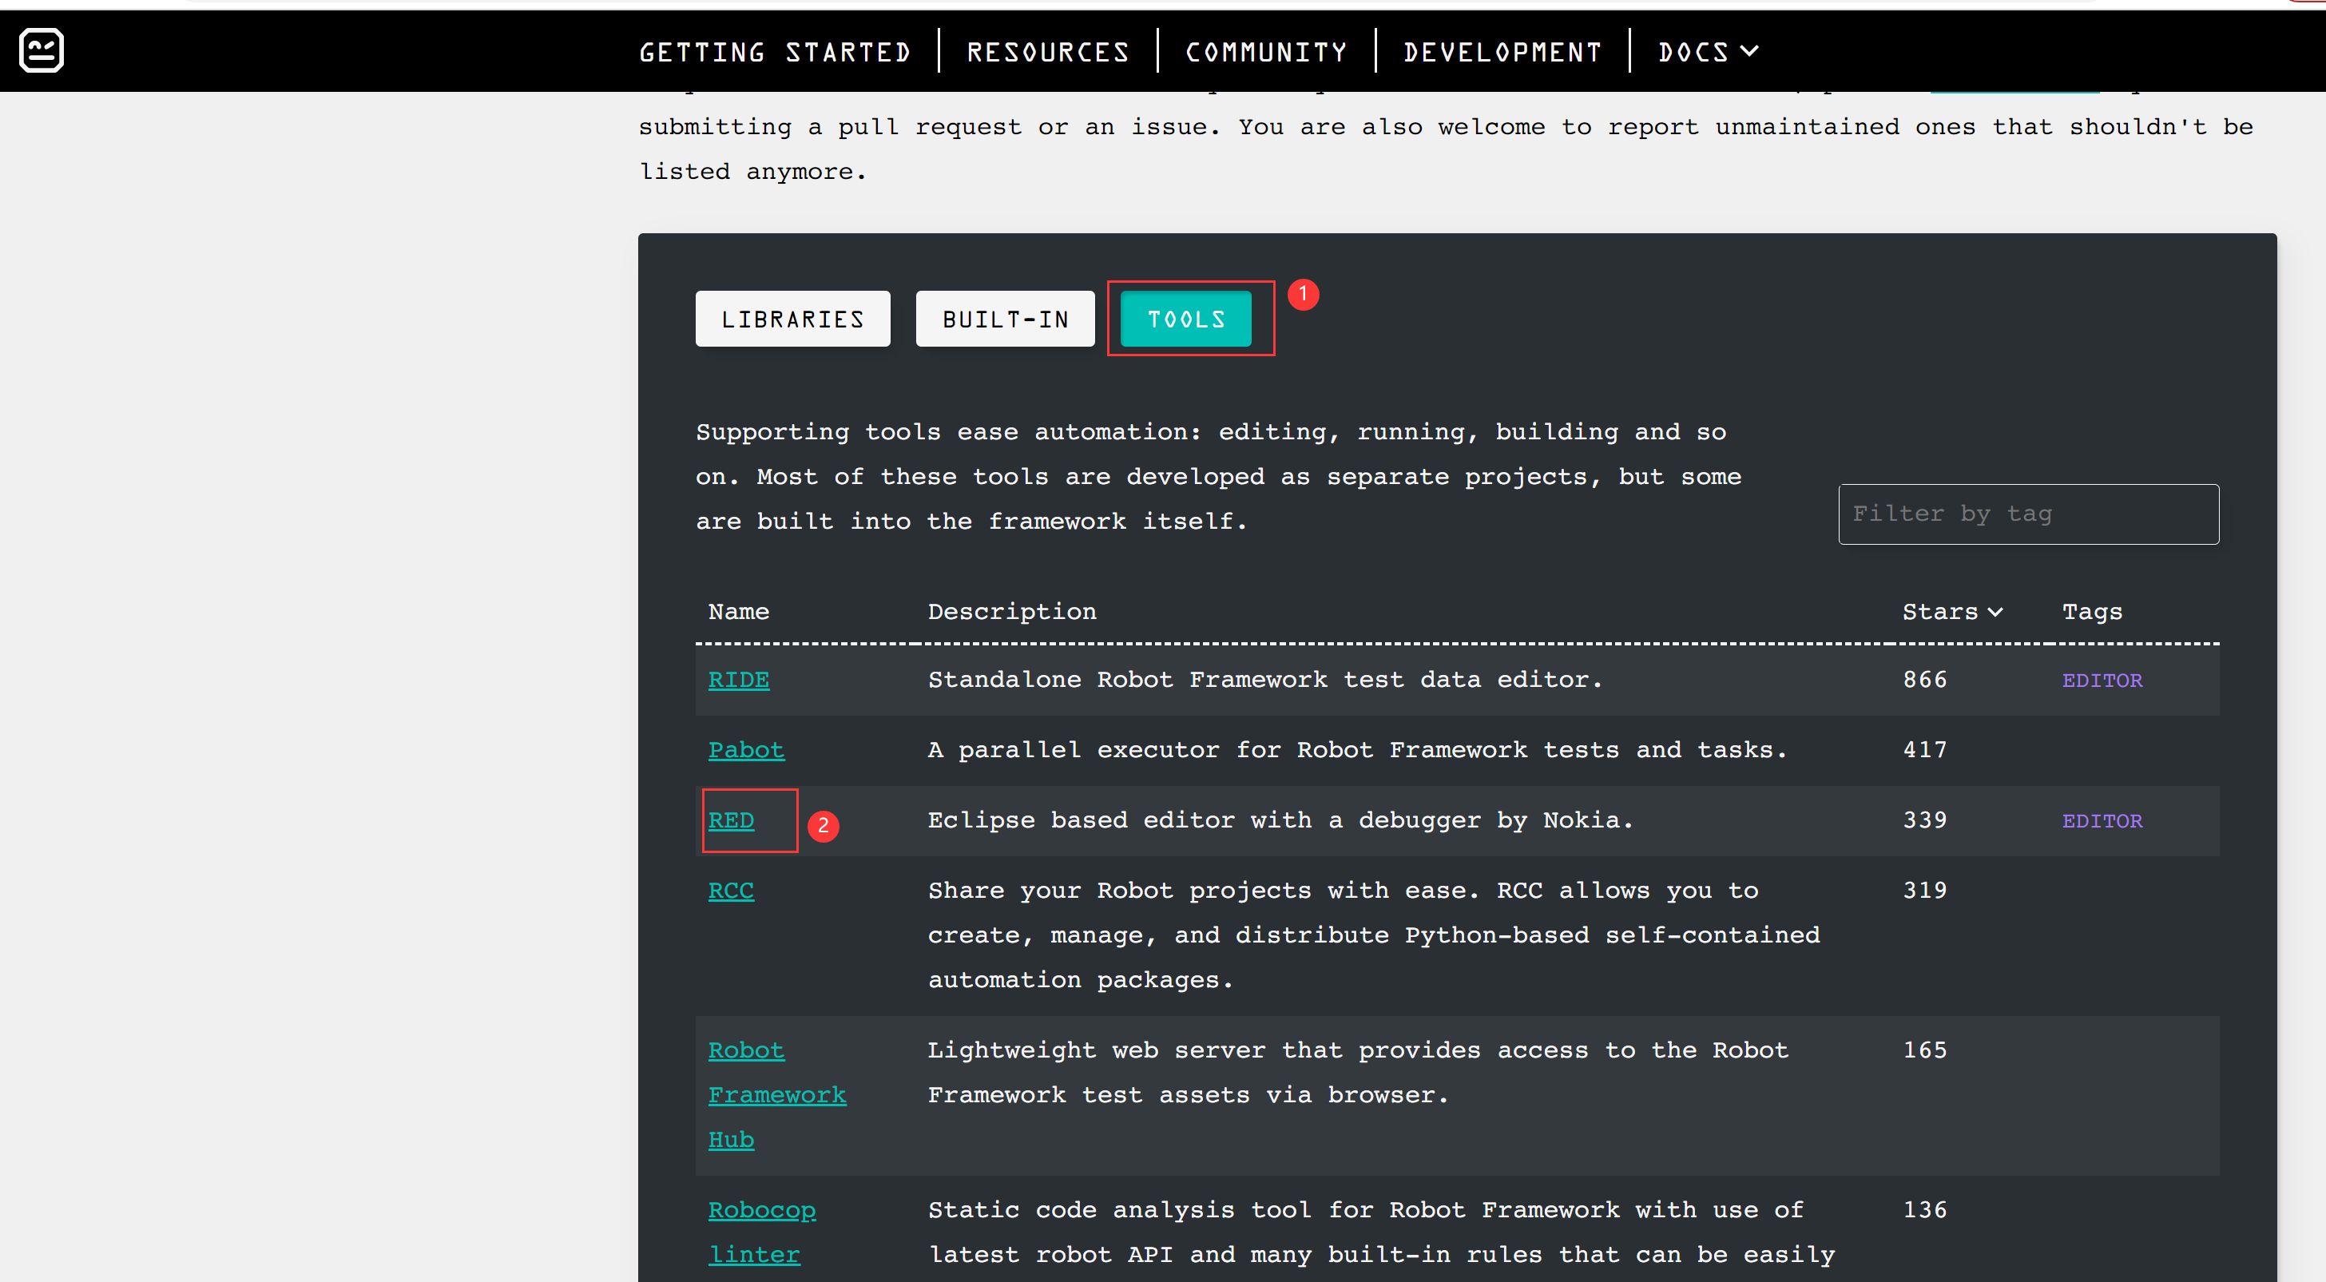Open the Pabot link
Viewport: 2326px width, 1282px height.
point(746,750)
